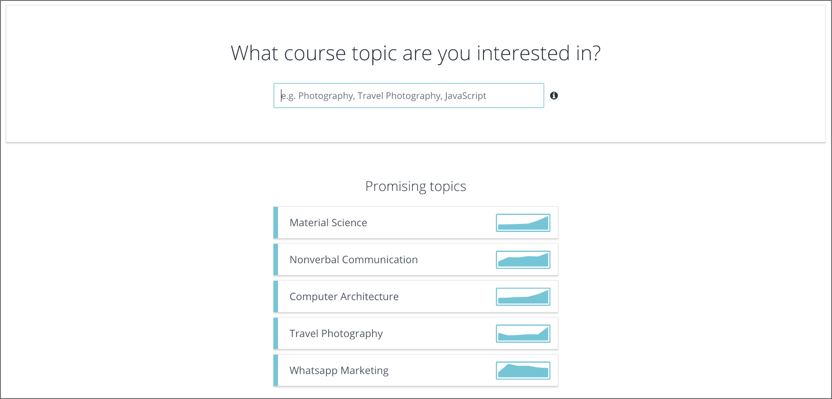Click Travel Photography's teal left edge bar

pos(276,334)
